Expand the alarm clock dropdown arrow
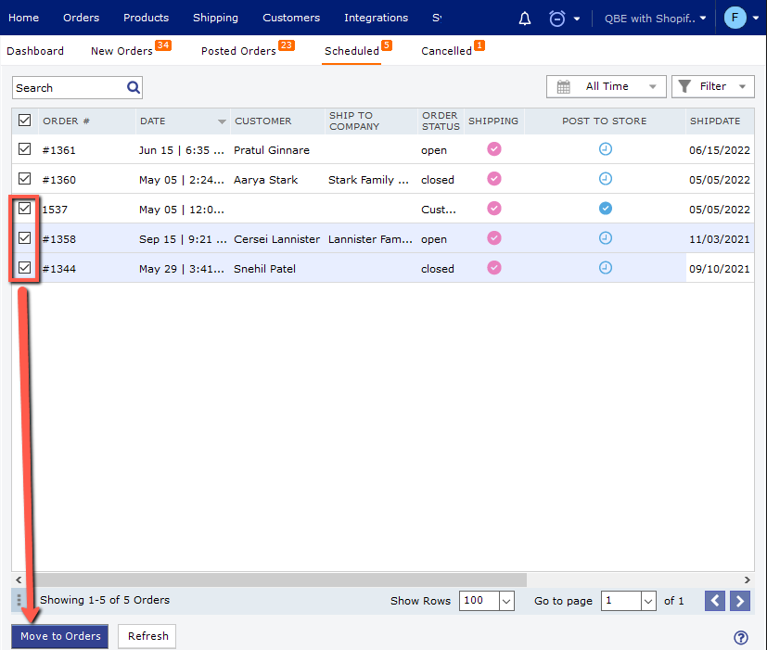The width and height of the screenshot is (767, 650). (577, 19)
